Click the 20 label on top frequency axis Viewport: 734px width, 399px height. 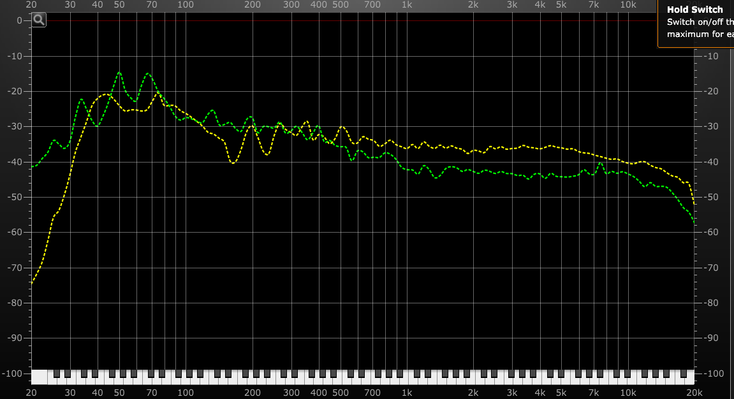click(31, 5)
